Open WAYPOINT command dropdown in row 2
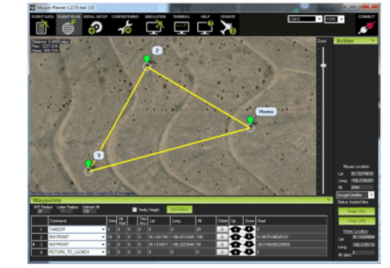The image size is (390, 268). click(x=103, y=237)
